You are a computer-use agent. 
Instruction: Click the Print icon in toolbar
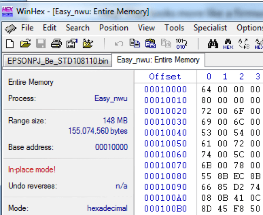coord(57,44)
